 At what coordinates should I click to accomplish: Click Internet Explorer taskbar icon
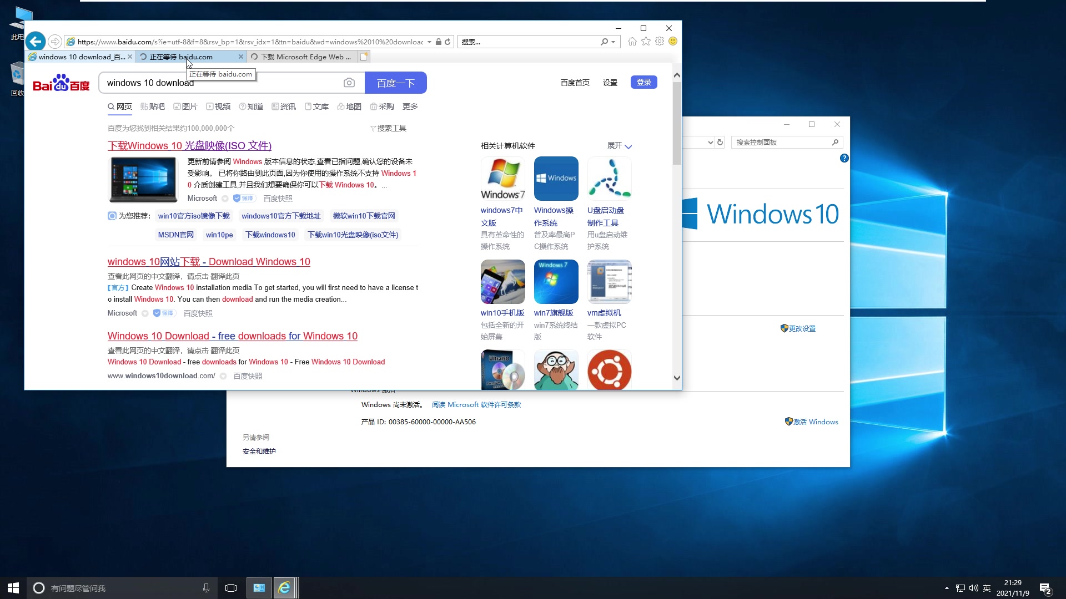[284, 588]
